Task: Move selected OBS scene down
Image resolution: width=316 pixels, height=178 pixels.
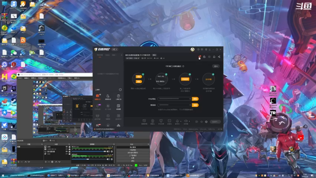Action: (29, 162)
